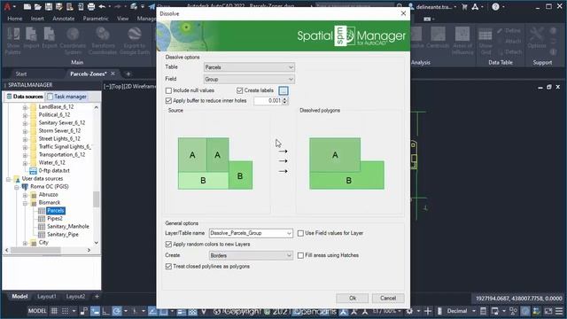Toggle drawing grid display icon in status bar

pyautogui.click(x=54, y=311)
